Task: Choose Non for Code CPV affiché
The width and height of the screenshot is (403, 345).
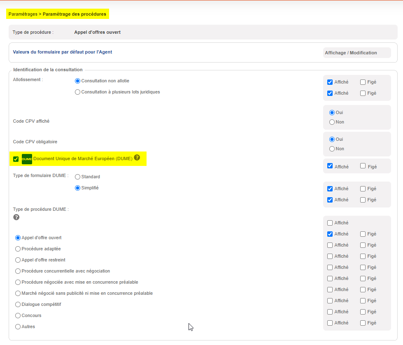Action: coord(332,122)
